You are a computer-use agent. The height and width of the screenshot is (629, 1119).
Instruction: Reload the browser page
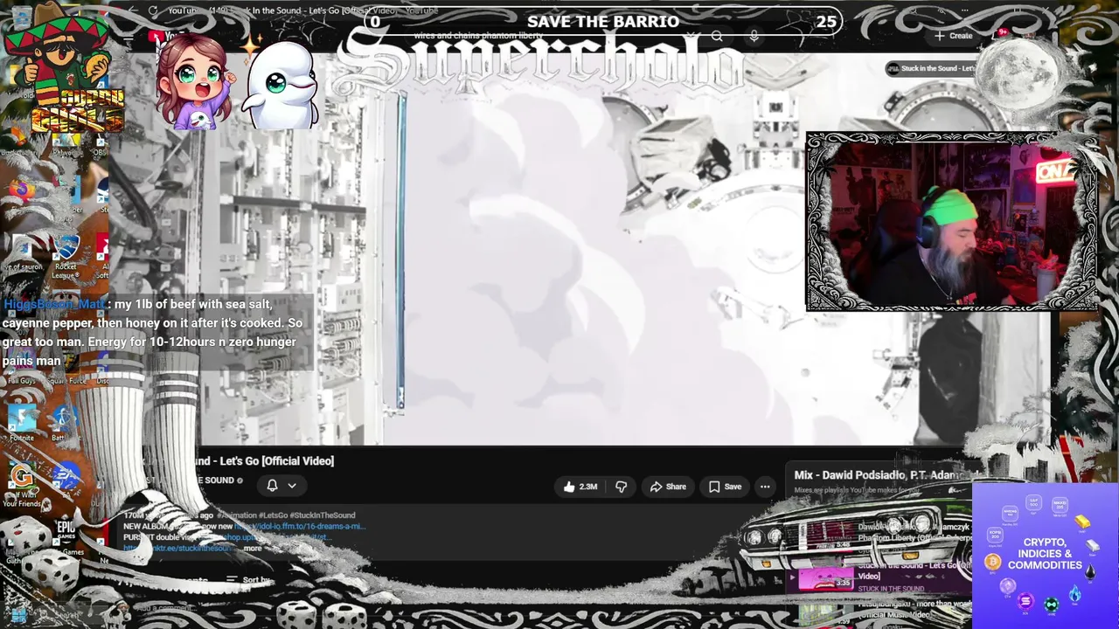pyautogui.click(x=153, y=10)
